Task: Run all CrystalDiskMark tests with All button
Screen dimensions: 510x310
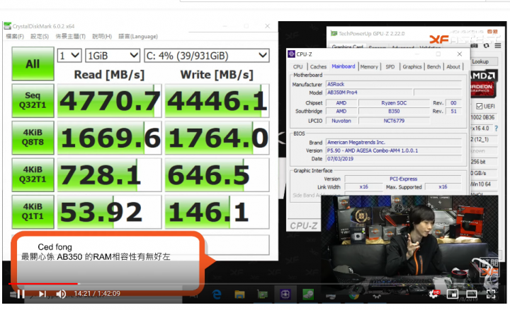Action: point(33,64)
